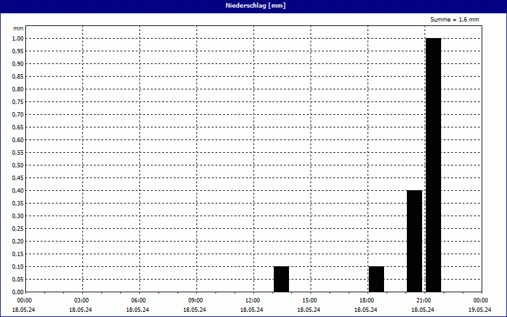Viewport: 507px width, 317px height.
Task: Click the 0,55 y-axis value
Action: point(18,153)
